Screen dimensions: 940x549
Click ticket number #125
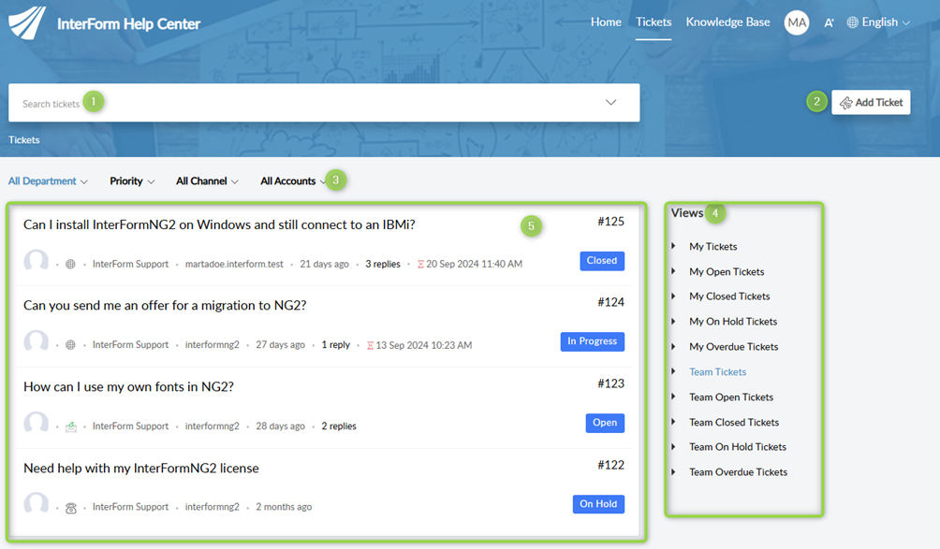(610, 222)
